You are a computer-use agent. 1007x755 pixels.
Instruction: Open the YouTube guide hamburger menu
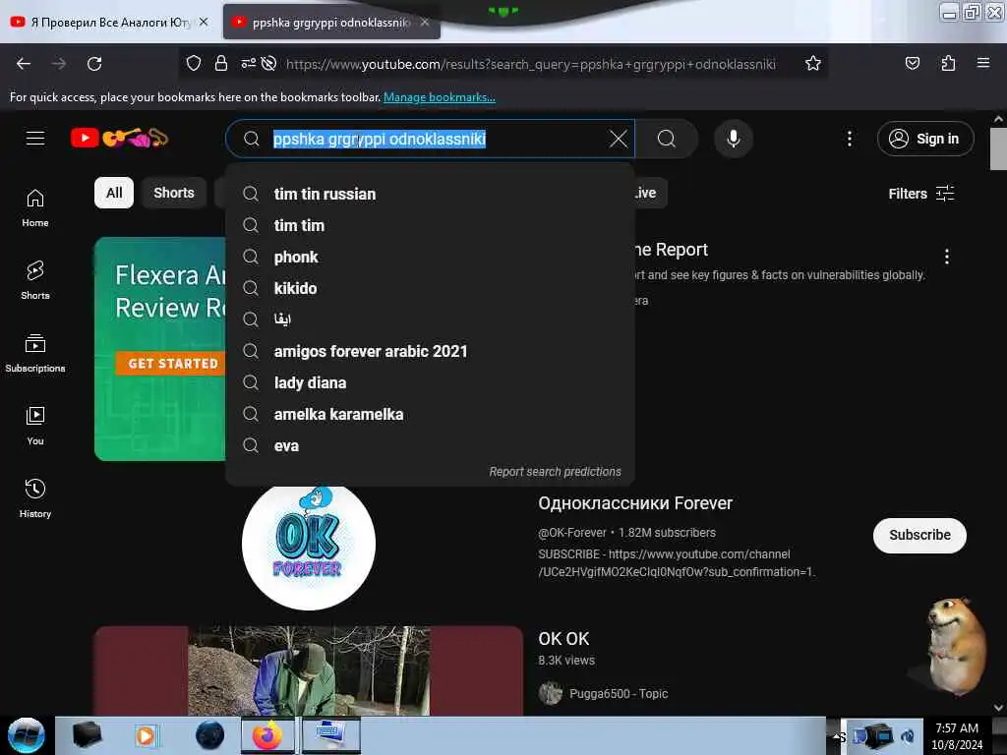[x=35, y=138]
